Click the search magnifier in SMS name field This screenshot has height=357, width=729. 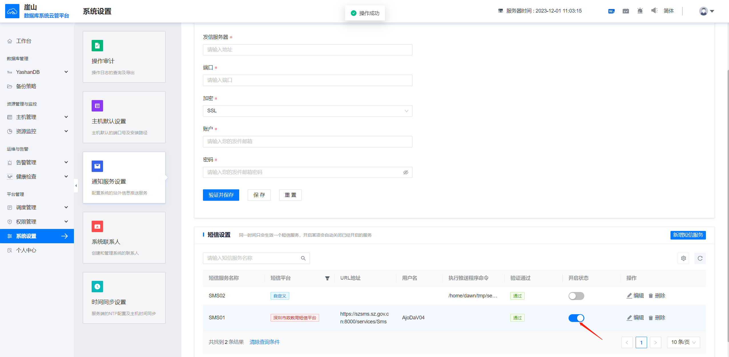pyautogui.click(x=303, y=258)
